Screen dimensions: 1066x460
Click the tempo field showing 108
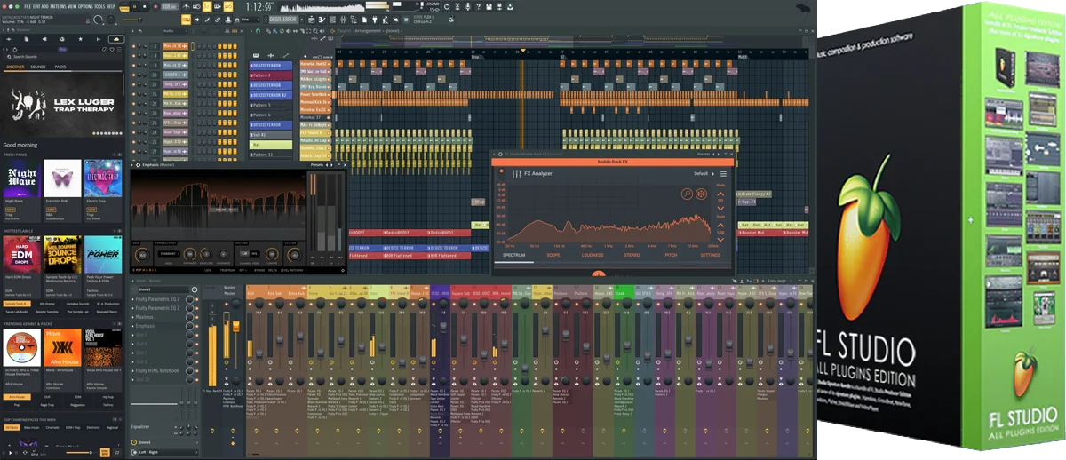click(x=169, y=6)
